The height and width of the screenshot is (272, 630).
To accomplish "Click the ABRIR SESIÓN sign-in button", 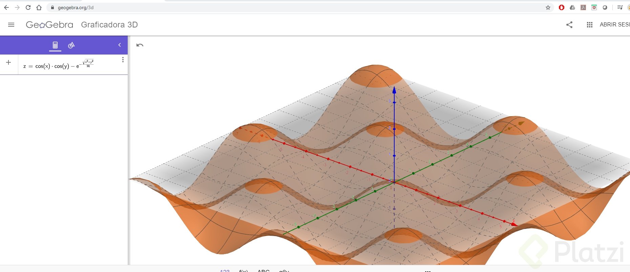I will coord(615,25).
